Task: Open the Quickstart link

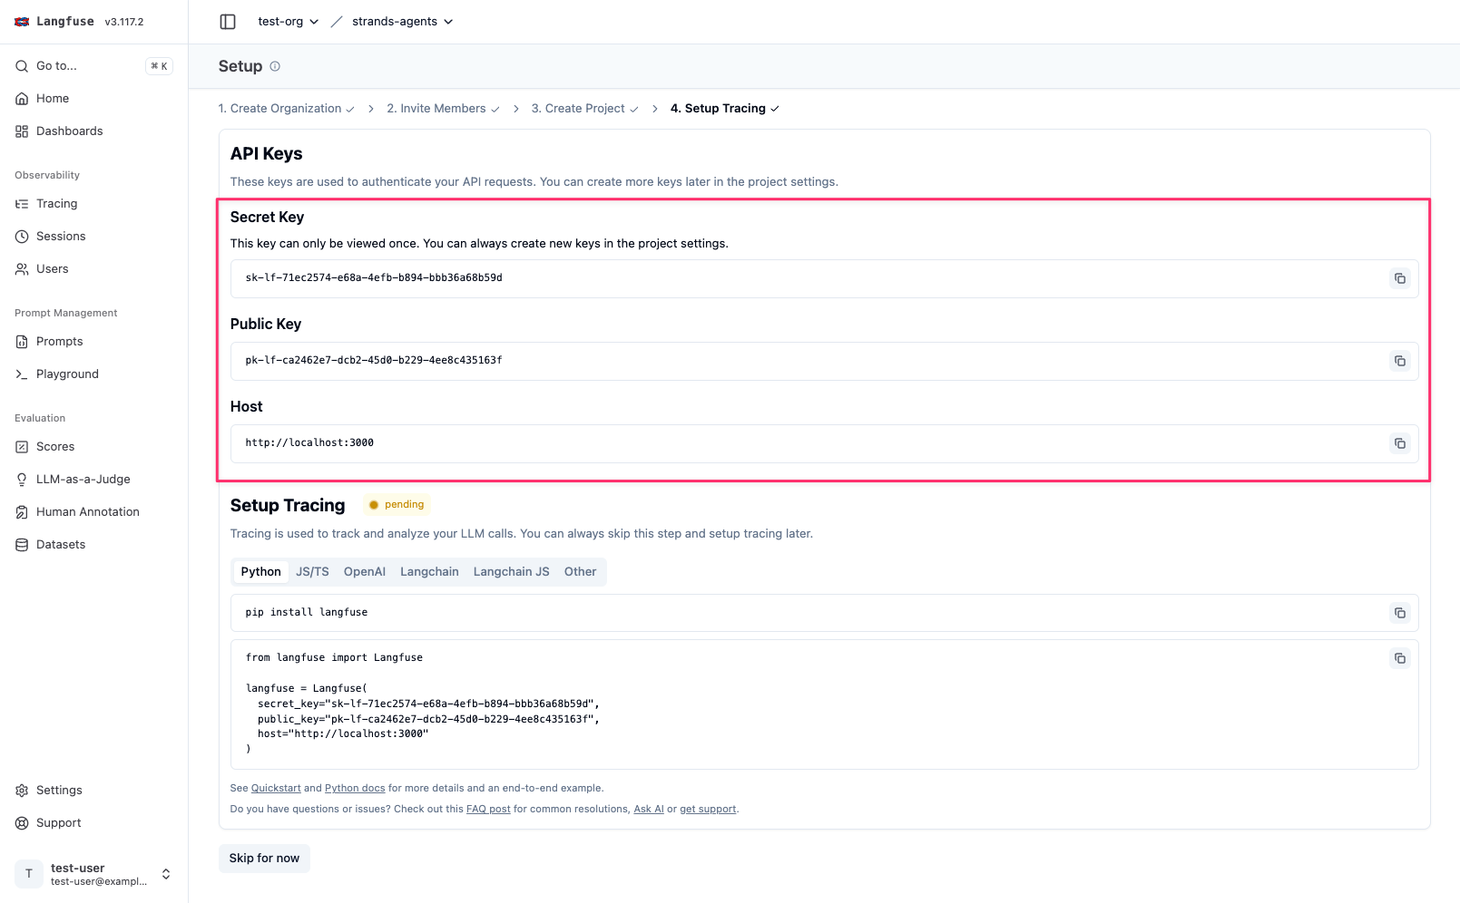Action: (x=276, y=789)
